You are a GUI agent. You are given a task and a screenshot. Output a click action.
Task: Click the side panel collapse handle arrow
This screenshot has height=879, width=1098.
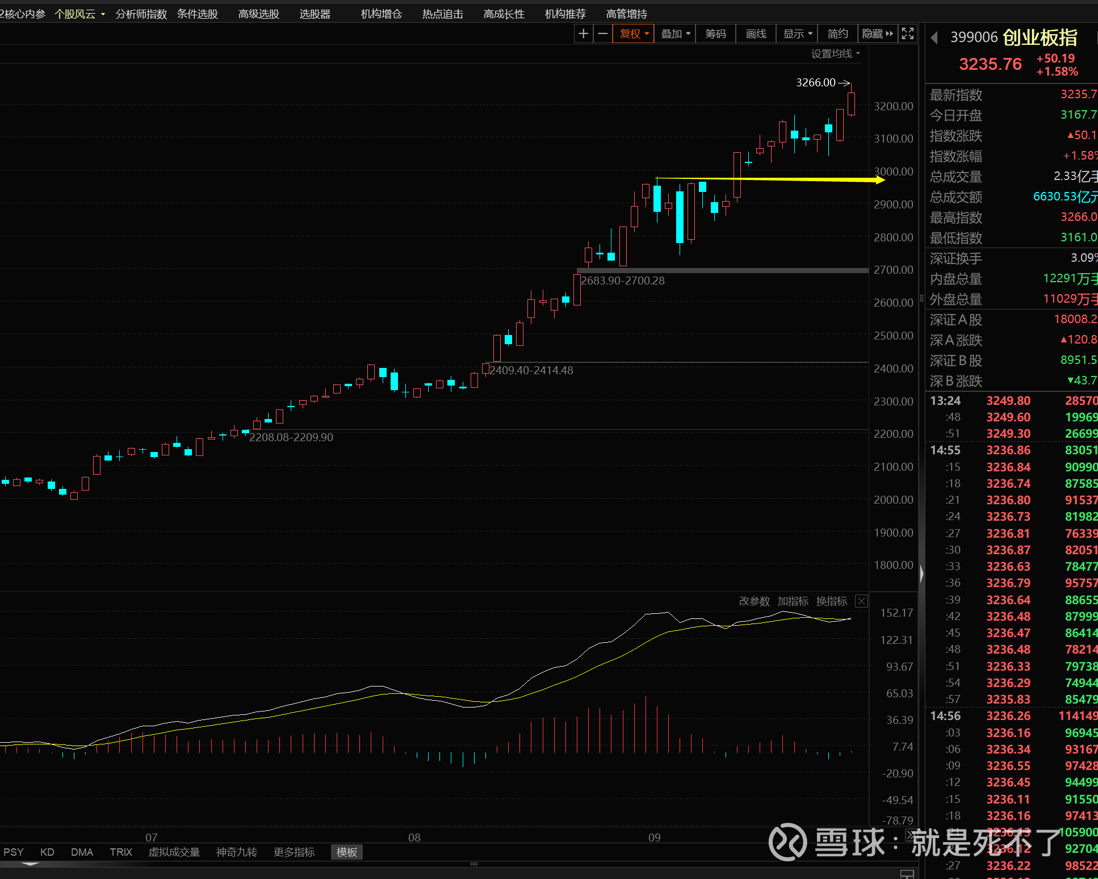click(x=921, y=574)
